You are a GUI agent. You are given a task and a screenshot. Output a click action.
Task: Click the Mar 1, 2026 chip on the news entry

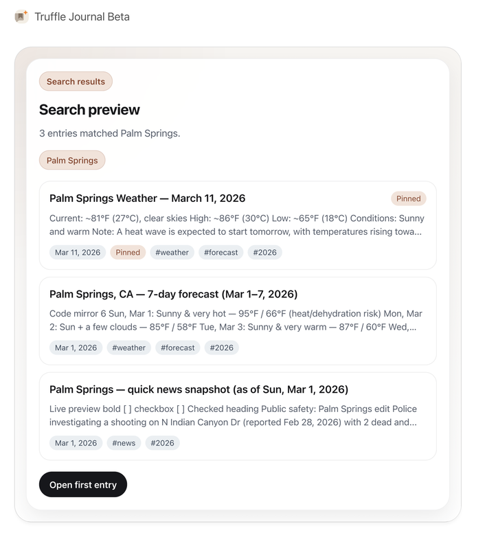(x=76, y=443)
